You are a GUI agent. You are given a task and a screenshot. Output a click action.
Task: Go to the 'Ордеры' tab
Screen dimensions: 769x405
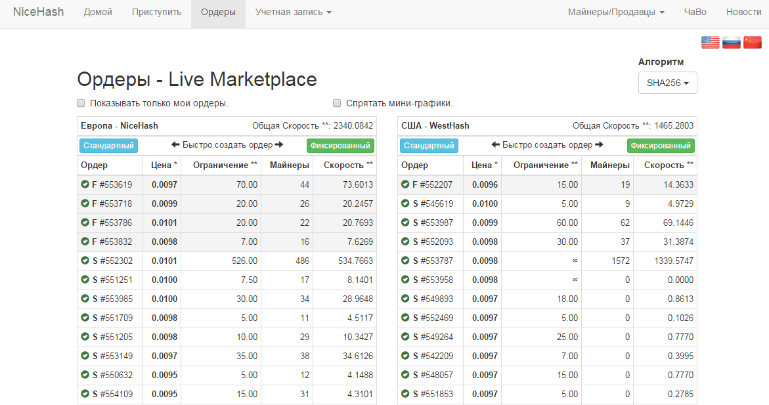pos(218,12)
